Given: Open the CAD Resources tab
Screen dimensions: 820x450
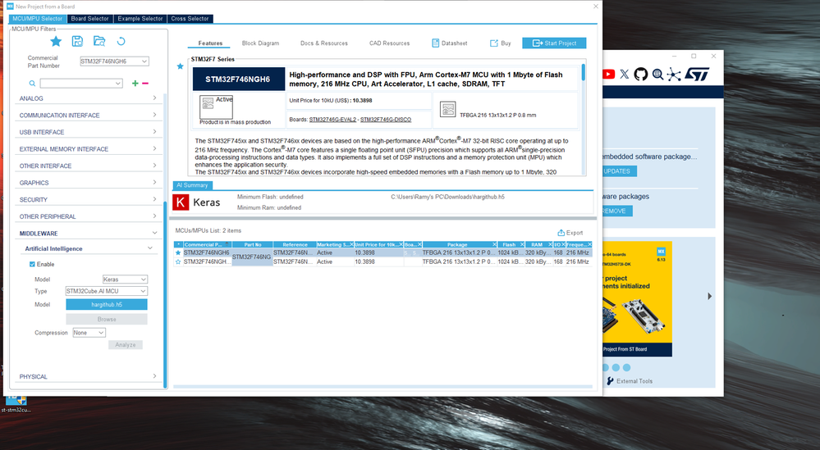Looking at the screenshot, I should (390, 43).
